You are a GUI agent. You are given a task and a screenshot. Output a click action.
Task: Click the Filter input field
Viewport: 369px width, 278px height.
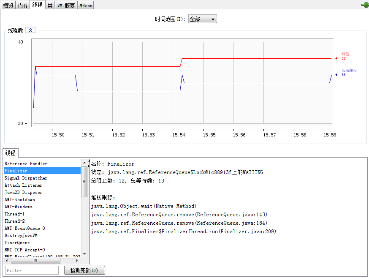point(32,270)
